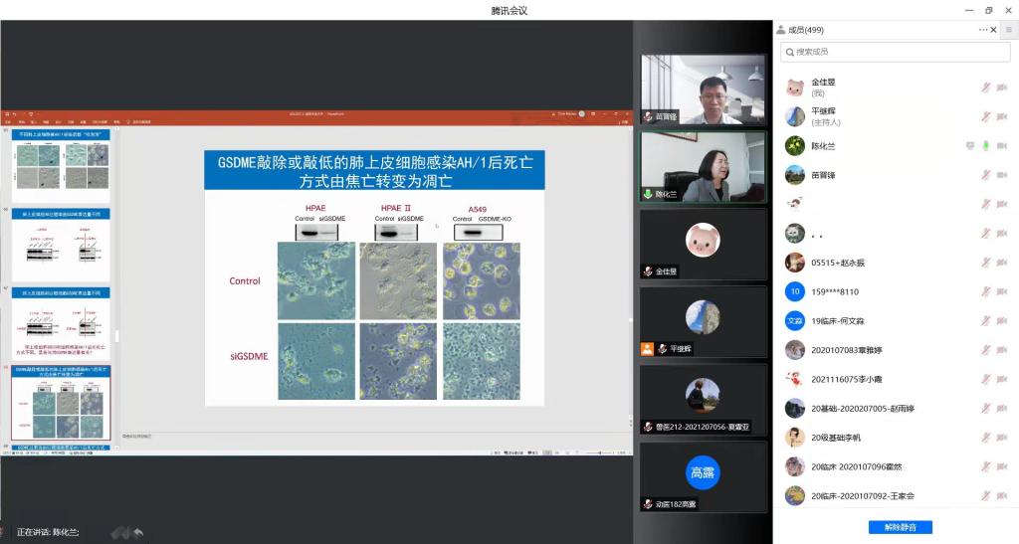Select member 05515+赵永振 in the list
Image resolution: width=1019 pixels, height=544 pixels.
click(x=838, y=263)
